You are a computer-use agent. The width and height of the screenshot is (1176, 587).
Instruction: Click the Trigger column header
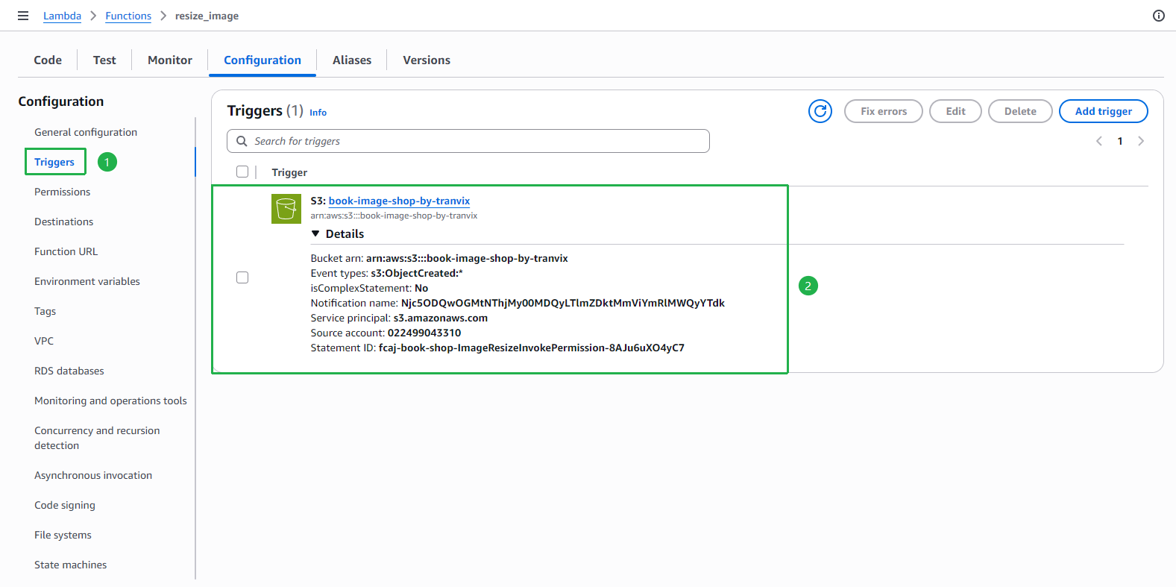pyautogui.click(x=289, y=172)
